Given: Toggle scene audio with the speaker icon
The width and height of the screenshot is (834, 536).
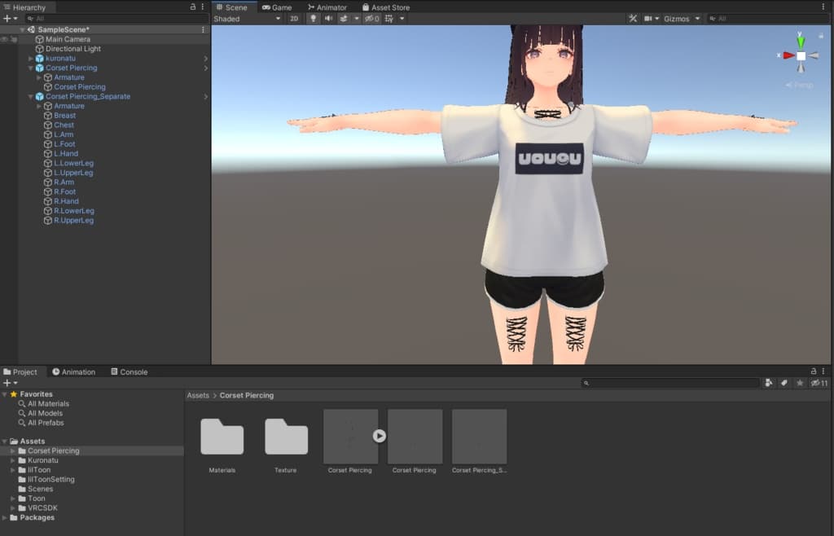Looking at the screenshot, I should click(328, 19).
